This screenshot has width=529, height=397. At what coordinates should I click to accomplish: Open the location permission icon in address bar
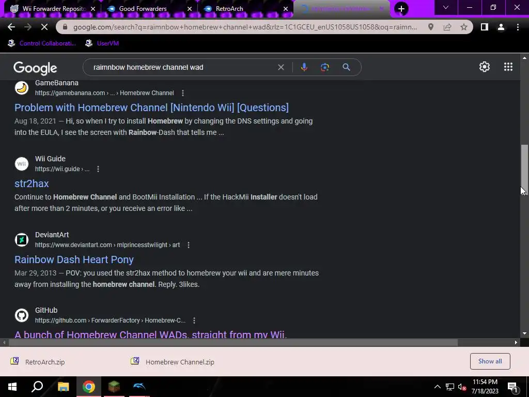tap(430, 27)
